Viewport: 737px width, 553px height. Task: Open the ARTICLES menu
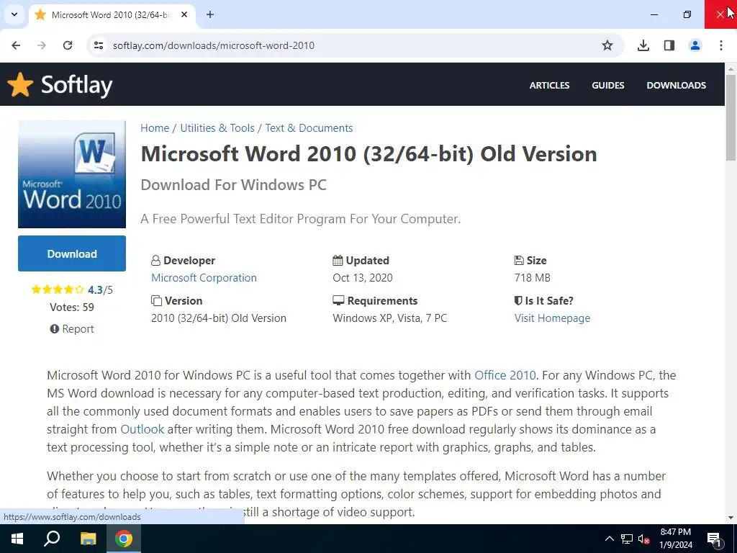(x=549, y=85)
